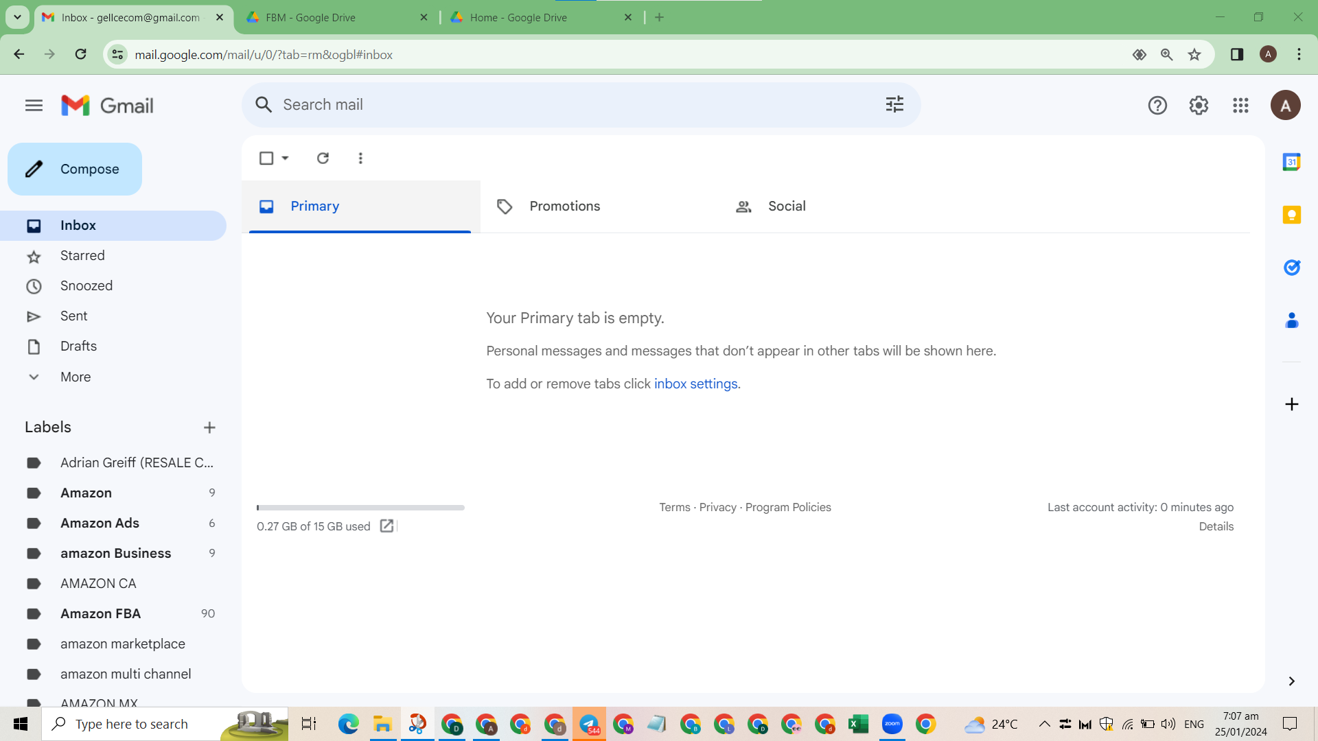This screenshot has width=1318, height=741.
Task: View account activity Details
Action: click(1216, 527)
